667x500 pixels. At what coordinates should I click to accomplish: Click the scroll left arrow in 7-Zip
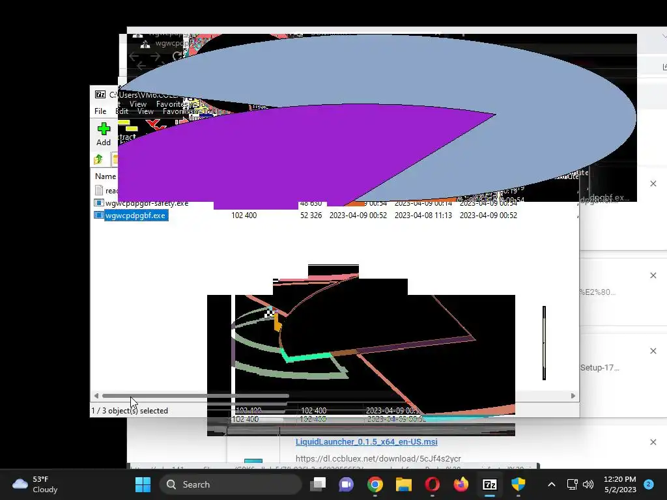coord(96,396)
